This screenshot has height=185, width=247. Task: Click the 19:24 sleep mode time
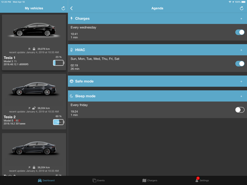click(74, 112)
